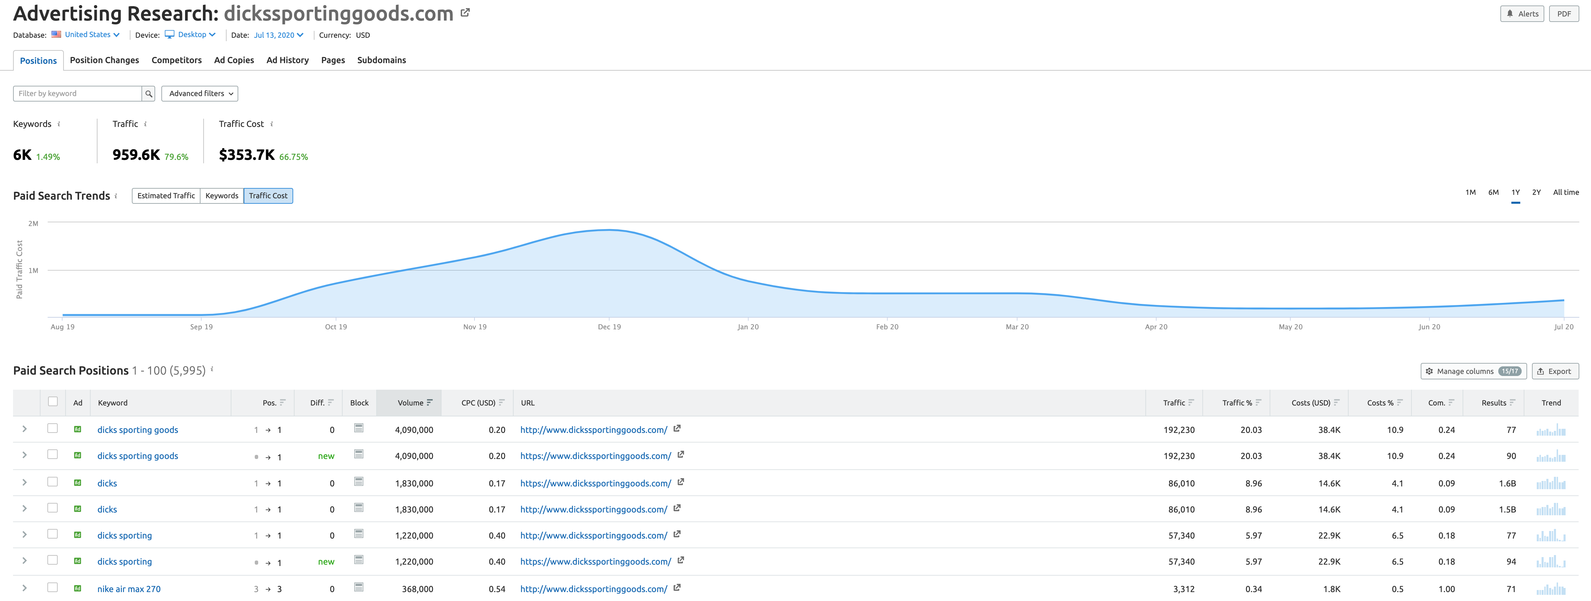Check the nike air max 270 row checkbox
The image size is (1591, 601).
pos(53,588)
